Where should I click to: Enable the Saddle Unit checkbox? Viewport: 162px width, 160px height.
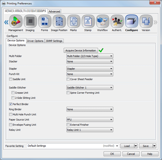pyautogui.click(x=11, y=79)
